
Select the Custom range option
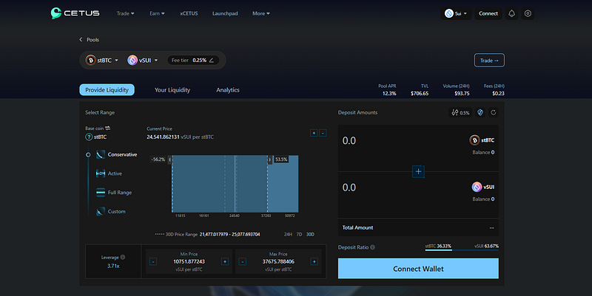(111, 212)
